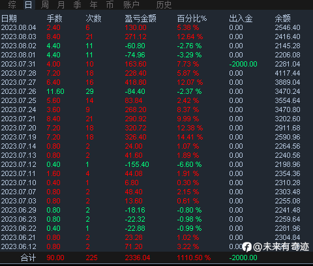Click loss value -155.40

tap(137, 164)
